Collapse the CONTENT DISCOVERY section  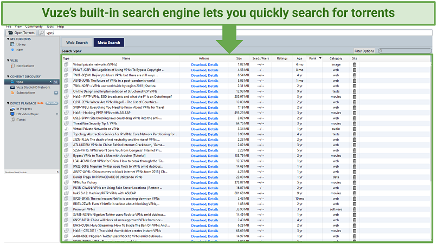(x=8, y=76)
